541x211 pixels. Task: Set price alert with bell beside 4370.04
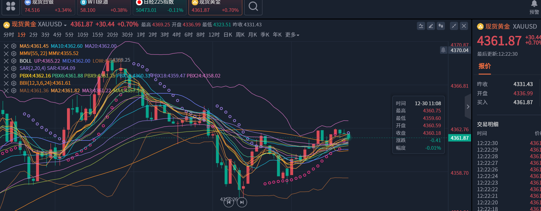(x=443, y=50)
